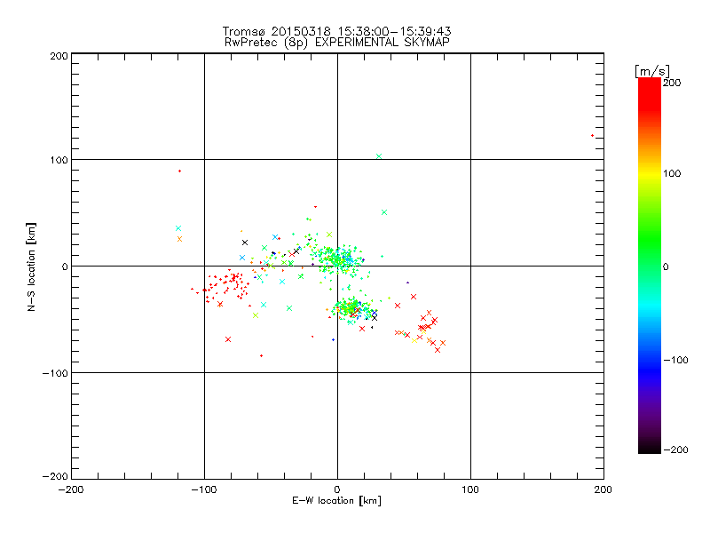
Task: Click the x-axis tick label '-100'
Action: 204,489
